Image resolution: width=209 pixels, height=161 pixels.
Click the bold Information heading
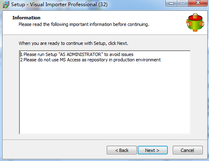pos(26,18)
